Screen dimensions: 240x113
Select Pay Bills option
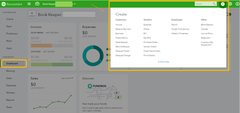click(x=147, y=38)
